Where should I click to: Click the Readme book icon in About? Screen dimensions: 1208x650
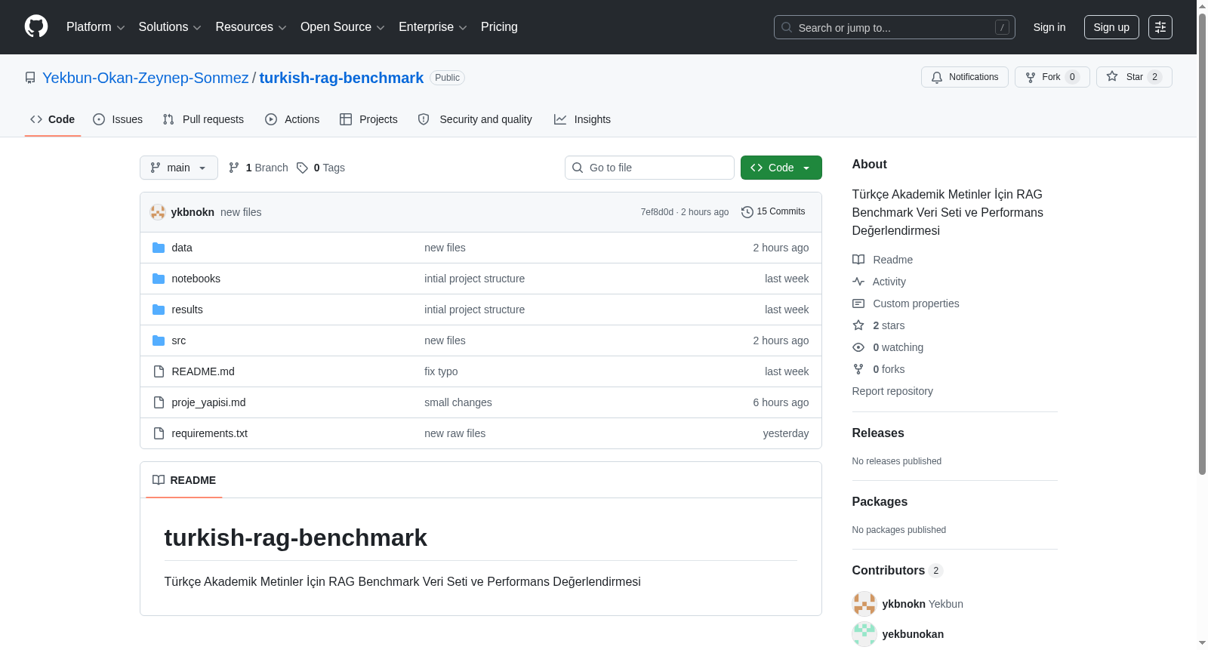tap(858, 260)
